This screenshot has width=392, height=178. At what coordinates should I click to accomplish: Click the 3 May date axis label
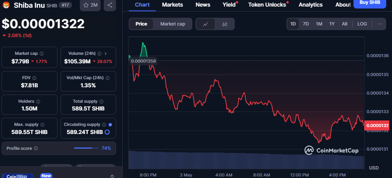click(186, 175)
